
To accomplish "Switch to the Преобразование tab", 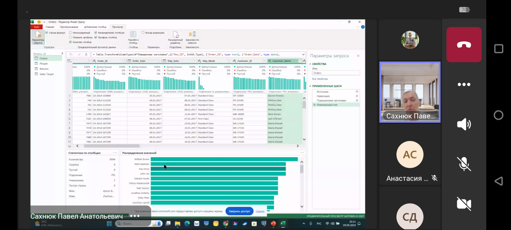I will (x=69, y=26).
